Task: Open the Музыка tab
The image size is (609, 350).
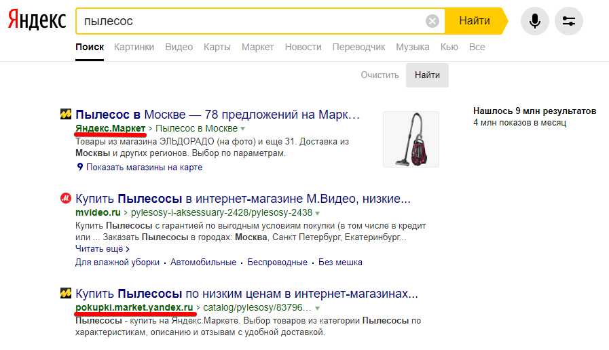Action: [x=413, y=47]
